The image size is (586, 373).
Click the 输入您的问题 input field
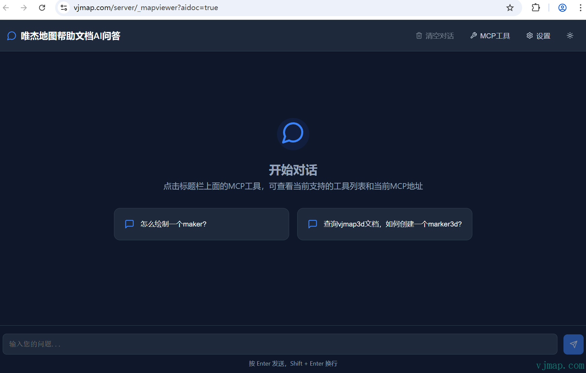pyautogui.click(x=280, y=344)
